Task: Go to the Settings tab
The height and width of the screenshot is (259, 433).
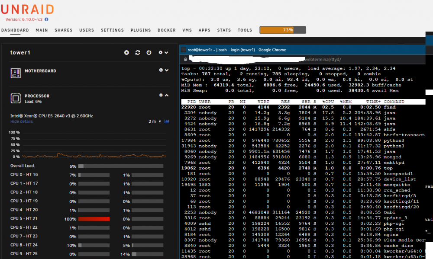Action: pyautogui.click(x=112, y=30)
